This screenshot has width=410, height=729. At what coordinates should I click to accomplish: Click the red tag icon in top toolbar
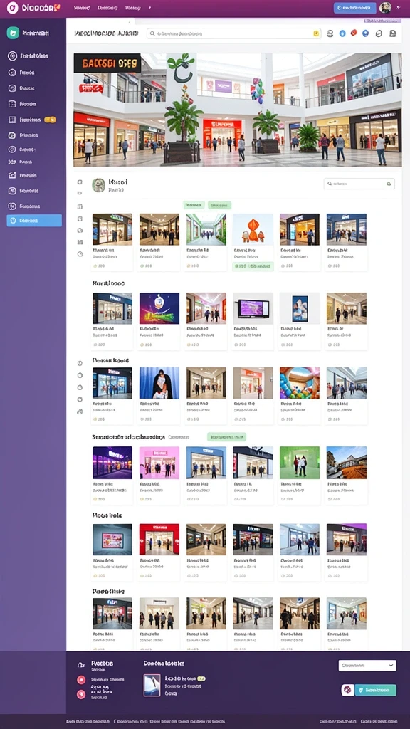(354, 33)
